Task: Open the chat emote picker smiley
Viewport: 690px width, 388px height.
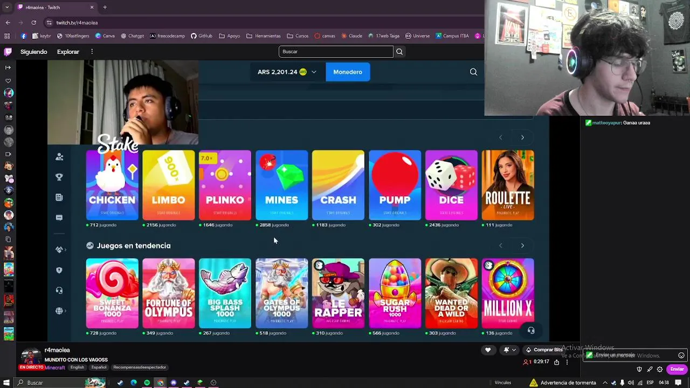Action: (x=681, y=356)
